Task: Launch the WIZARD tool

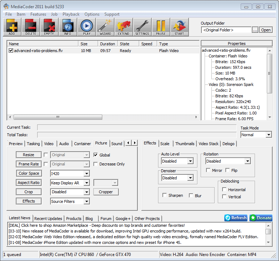Action: [x=105, y=27]
